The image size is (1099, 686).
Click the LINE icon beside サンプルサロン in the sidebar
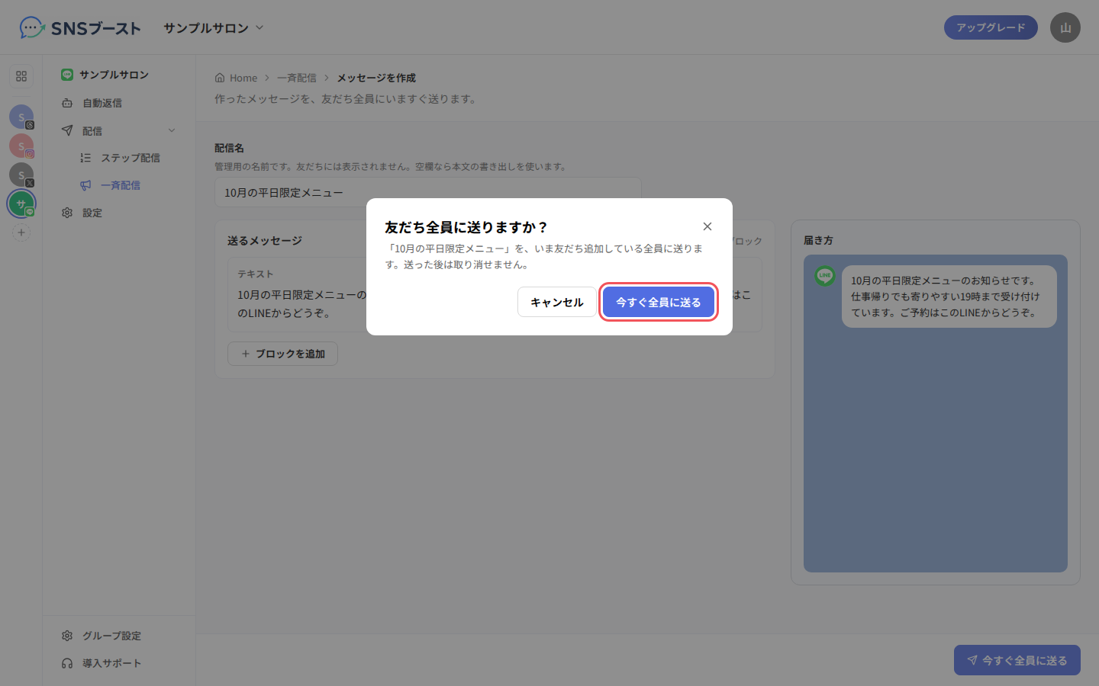(67, 75)
